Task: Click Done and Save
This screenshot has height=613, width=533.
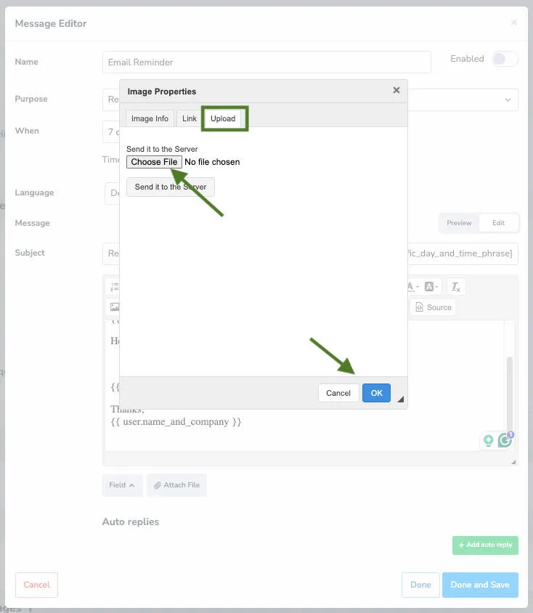Action: pos(480,585)
